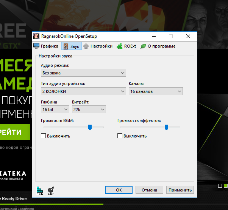Screen dimensions: 228x210
Task: Select the green carousel indicator square in background
Action: point(225,186)
